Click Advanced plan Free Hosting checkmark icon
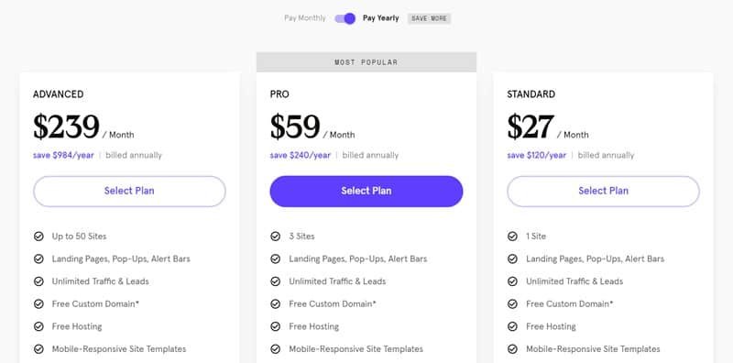The width and height of the screenshot is (733, 363). point(38,326)
